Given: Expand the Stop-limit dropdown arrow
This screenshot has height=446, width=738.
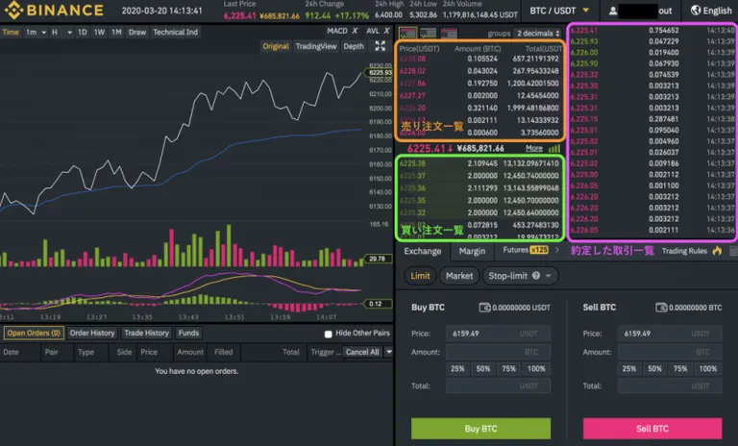Looking at the screenshot, I should 549,276.
